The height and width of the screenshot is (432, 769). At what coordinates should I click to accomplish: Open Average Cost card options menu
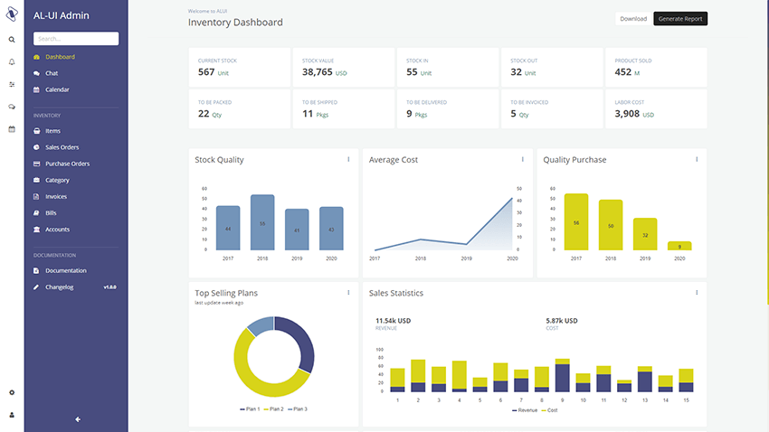click(522, 160)
